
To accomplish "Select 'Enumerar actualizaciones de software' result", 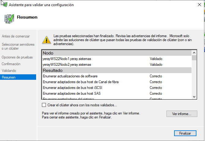I will click(x=117, y=76).
